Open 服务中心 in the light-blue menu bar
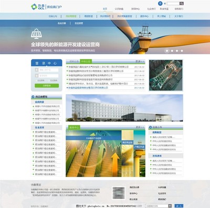Viewport: 210px width, 208px height. pyautogui.click(x=144, y=16)
